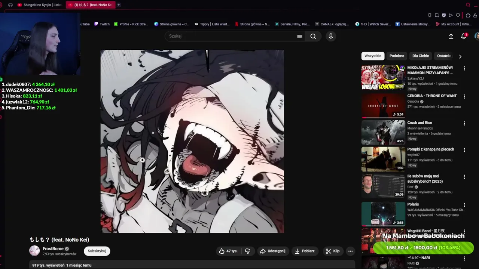Open 1HD | Watch Sever... bookmark

pyautogui.click(x=373, y=24)
